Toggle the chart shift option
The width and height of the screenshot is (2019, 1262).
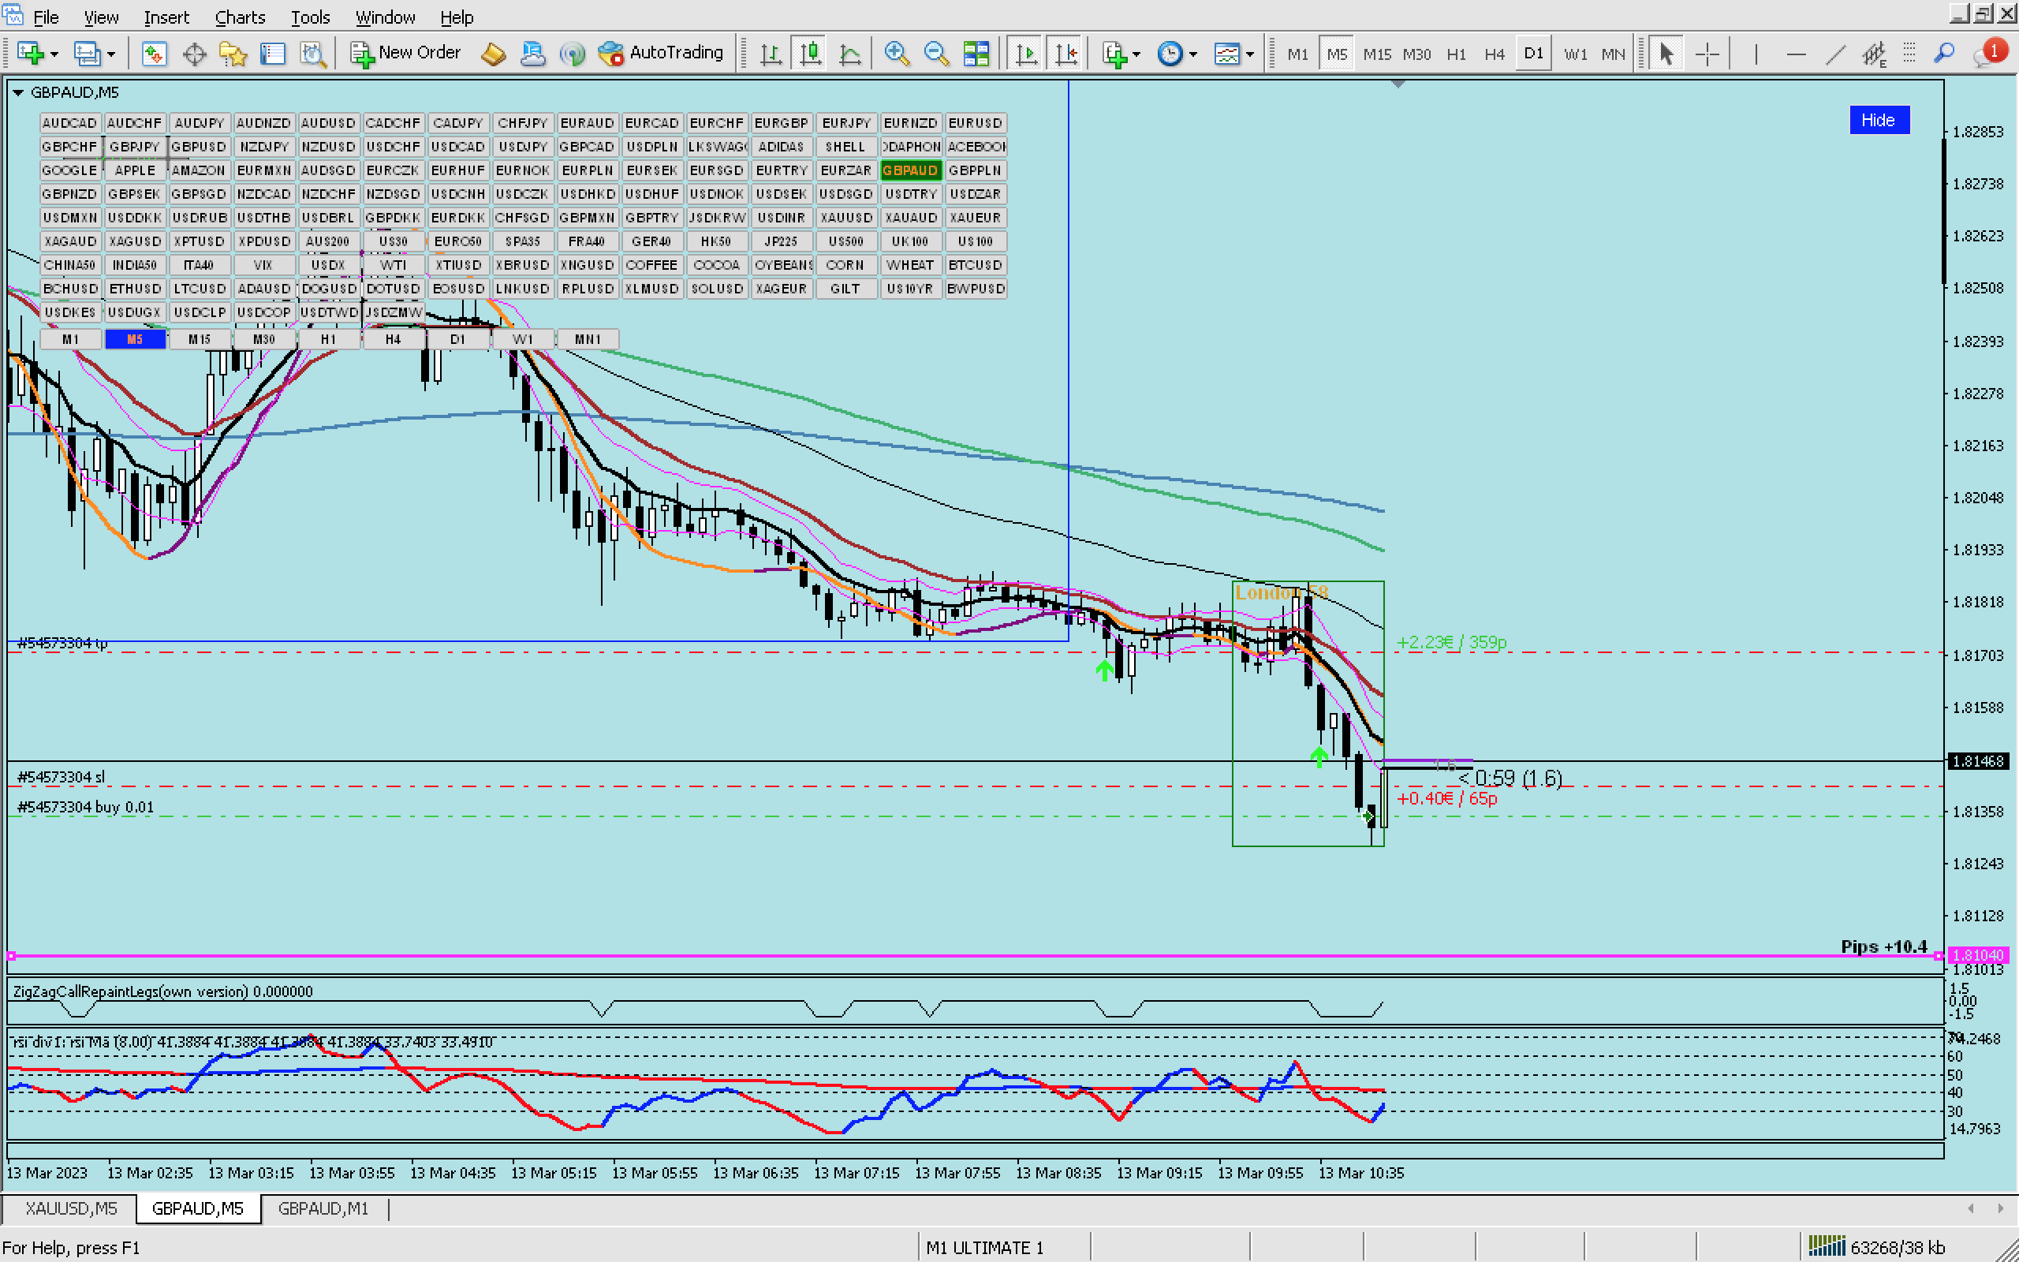[x=1066, y=54]
